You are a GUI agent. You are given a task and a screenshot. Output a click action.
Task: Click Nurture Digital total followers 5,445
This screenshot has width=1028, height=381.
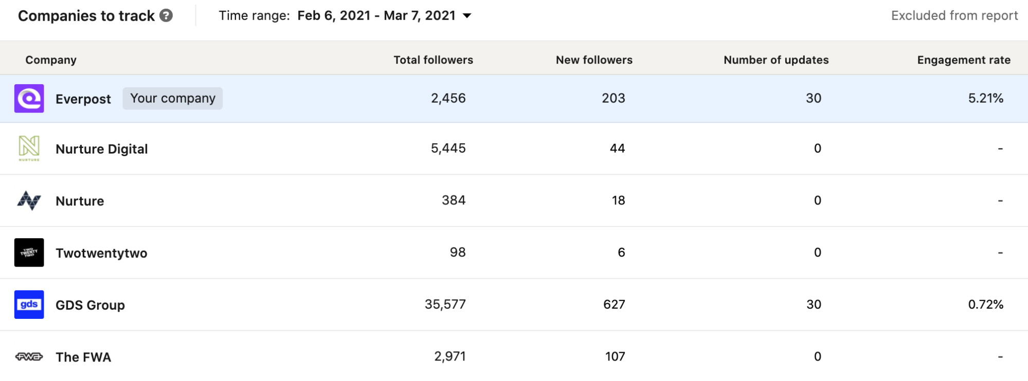click(x=448, y=148)
